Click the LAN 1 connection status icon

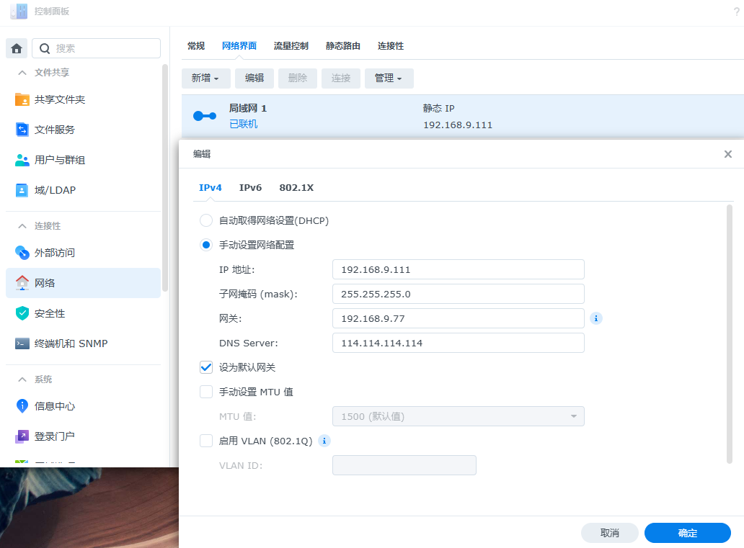205,116
